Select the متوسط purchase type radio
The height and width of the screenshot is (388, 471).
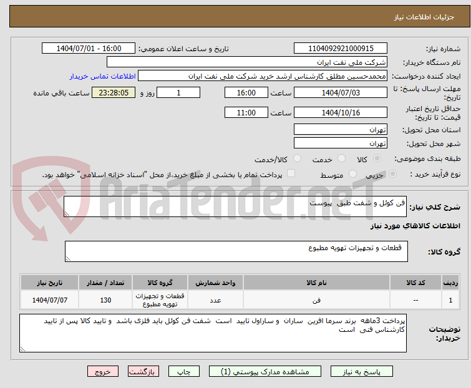(352, 173)
